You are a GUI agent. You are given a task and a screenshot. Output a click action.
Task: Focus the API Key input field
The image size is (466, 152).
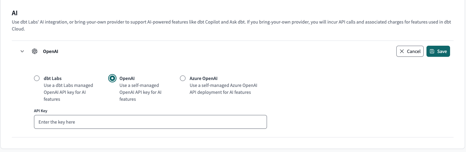click(150, 122)
